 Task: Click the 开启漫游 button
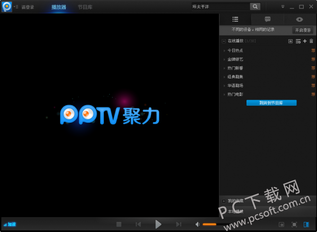point(303,30)
